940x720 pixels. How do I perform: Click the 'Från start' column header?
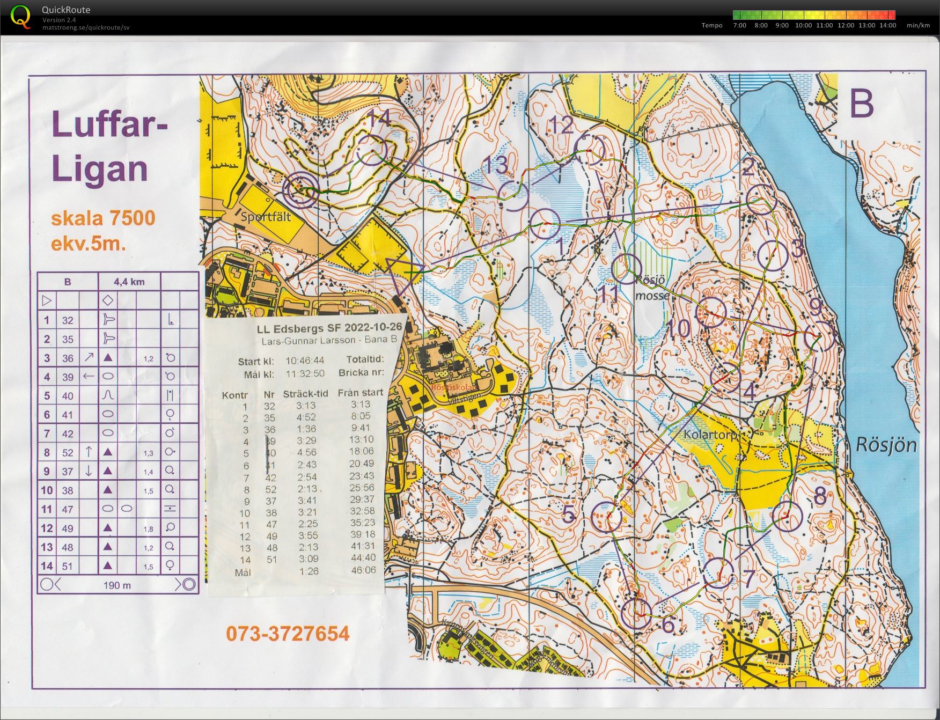click(x=361, y=392)
